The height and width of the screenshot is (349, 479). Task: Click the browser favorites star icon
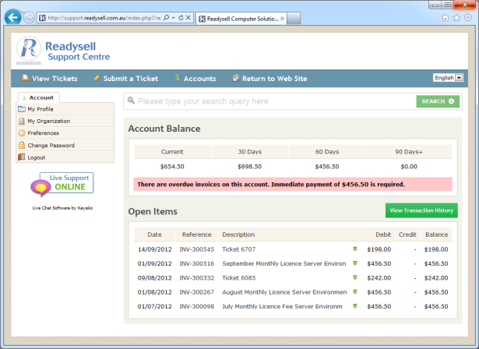[456, 17]
